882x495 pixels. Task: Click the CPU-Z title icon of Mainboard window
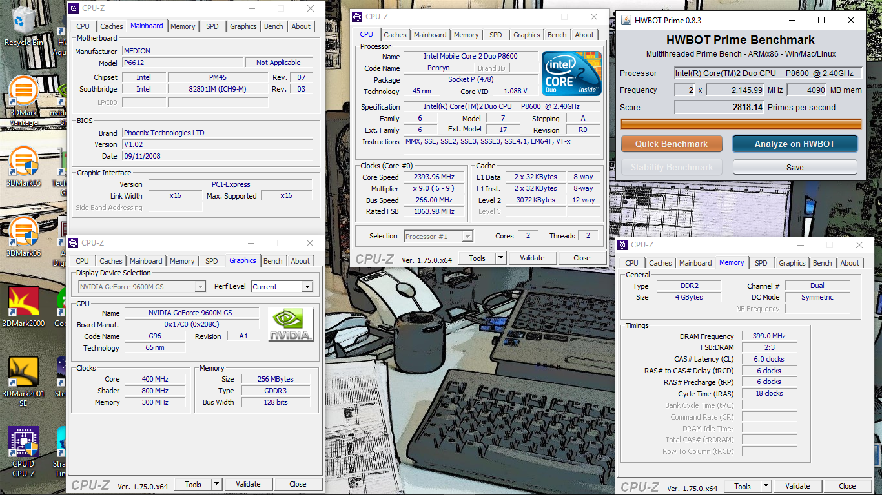tap(74, 8)
